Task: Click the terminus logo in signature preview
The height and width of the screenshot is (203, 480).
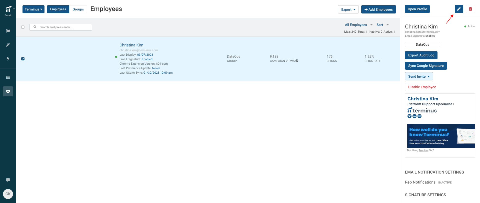Action: pyautogui.click(x=422, y=110)
